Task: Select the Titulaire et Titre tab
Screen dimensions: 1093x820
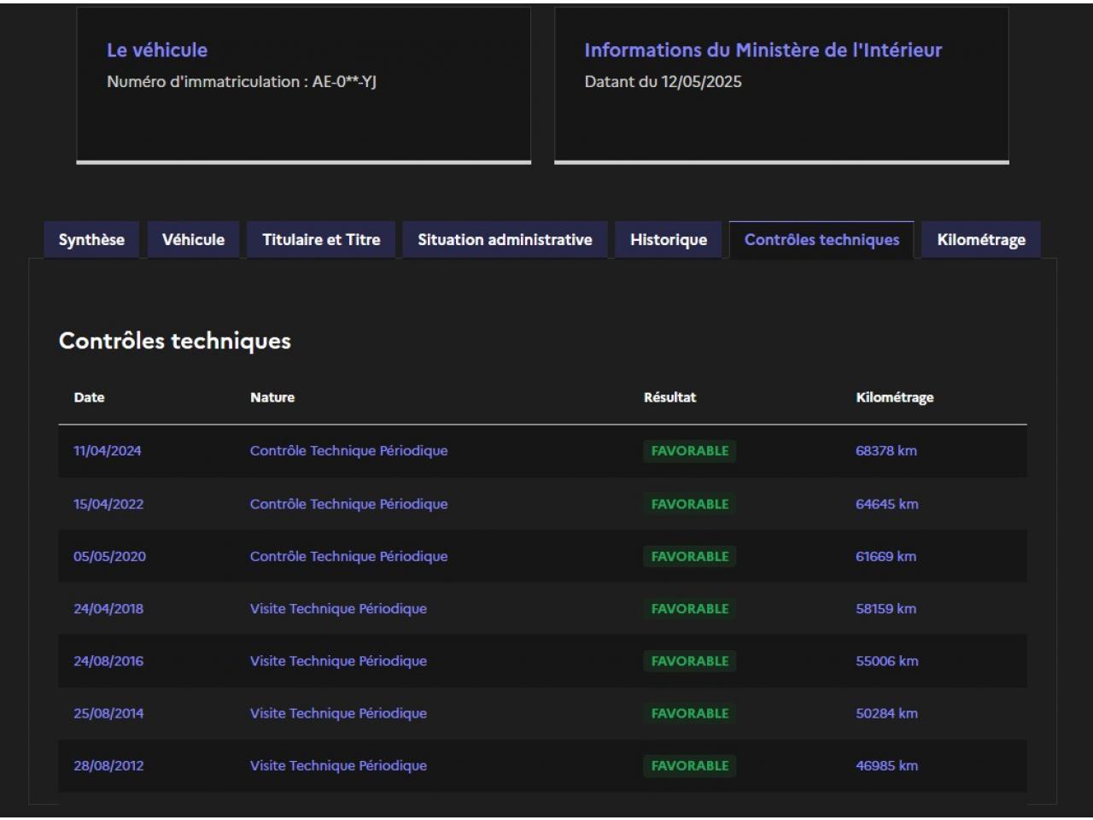Action: (321, 240)
